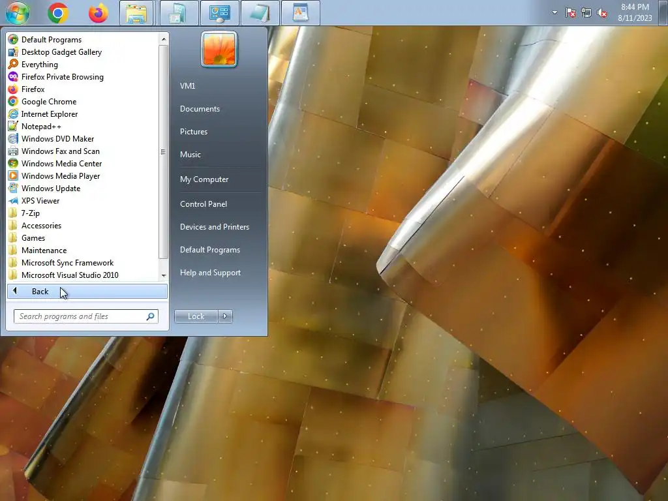Image resolution: width=668 pixels, height=501 pixels.
Task: Click the programs list scroll down arrow
Action: 164,276
